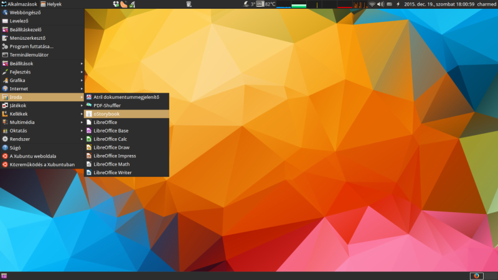Expand the Grafika submenu
Screen dimensions: 498x280
pos(42,80)
